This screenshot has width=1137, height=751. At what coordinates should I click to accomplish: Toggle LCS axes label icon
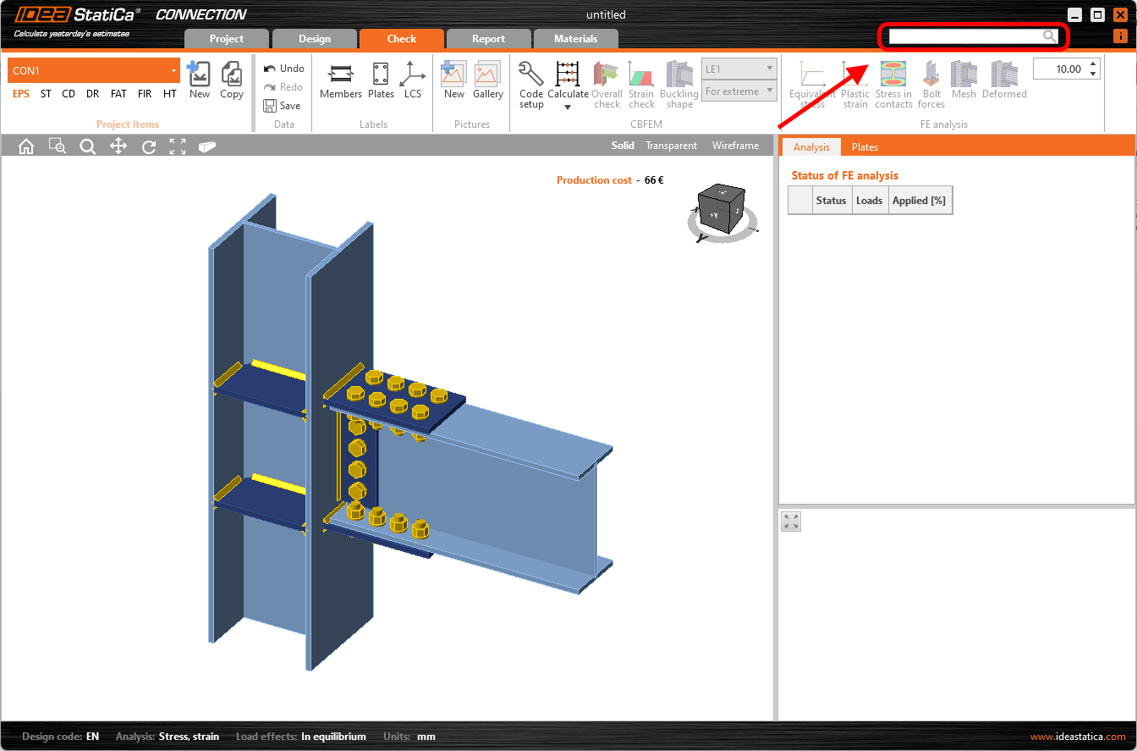pos(412,75)
